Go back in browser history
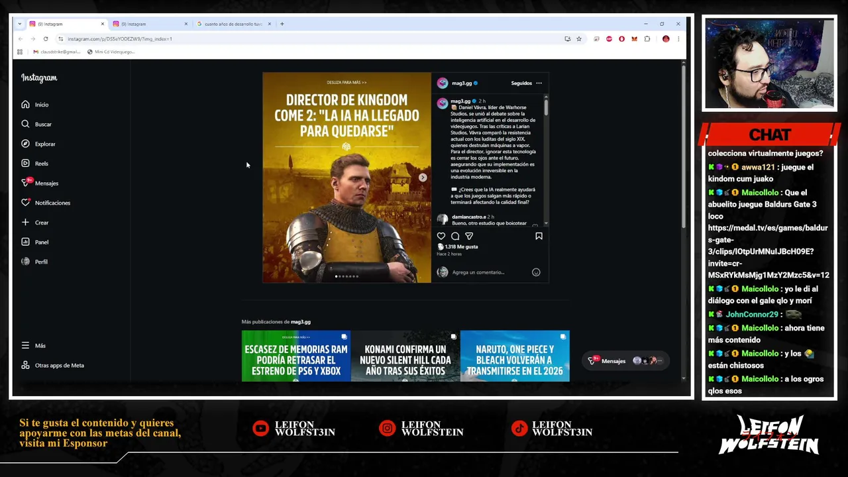 21,39
